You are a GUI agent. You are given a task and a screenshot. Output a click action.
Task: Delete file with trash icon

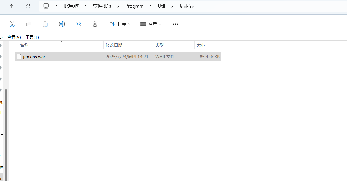[x=95, y=24]
